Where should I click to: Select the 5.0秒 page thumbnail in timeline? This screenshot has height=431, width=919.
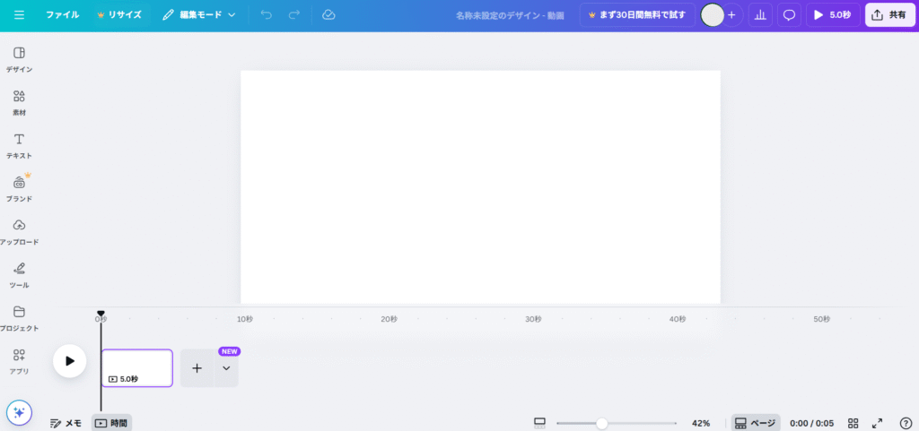pos(137,368)
